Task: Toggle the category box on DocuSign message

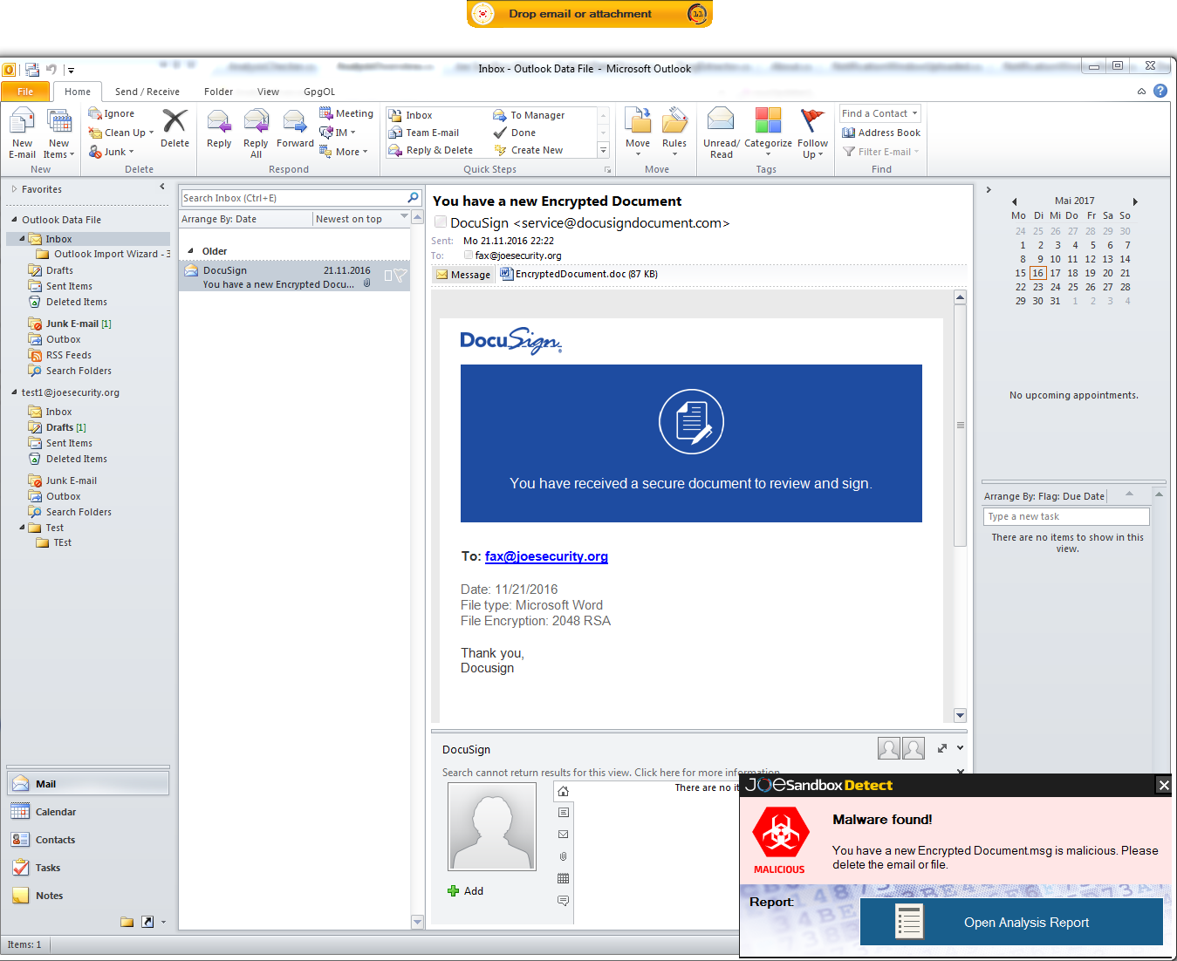Action: 388,276
